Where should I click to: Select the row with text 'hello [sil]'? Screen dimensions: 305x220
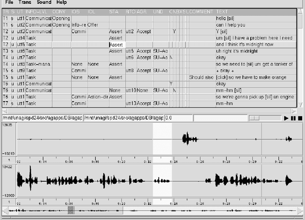(x=149, y=18)
